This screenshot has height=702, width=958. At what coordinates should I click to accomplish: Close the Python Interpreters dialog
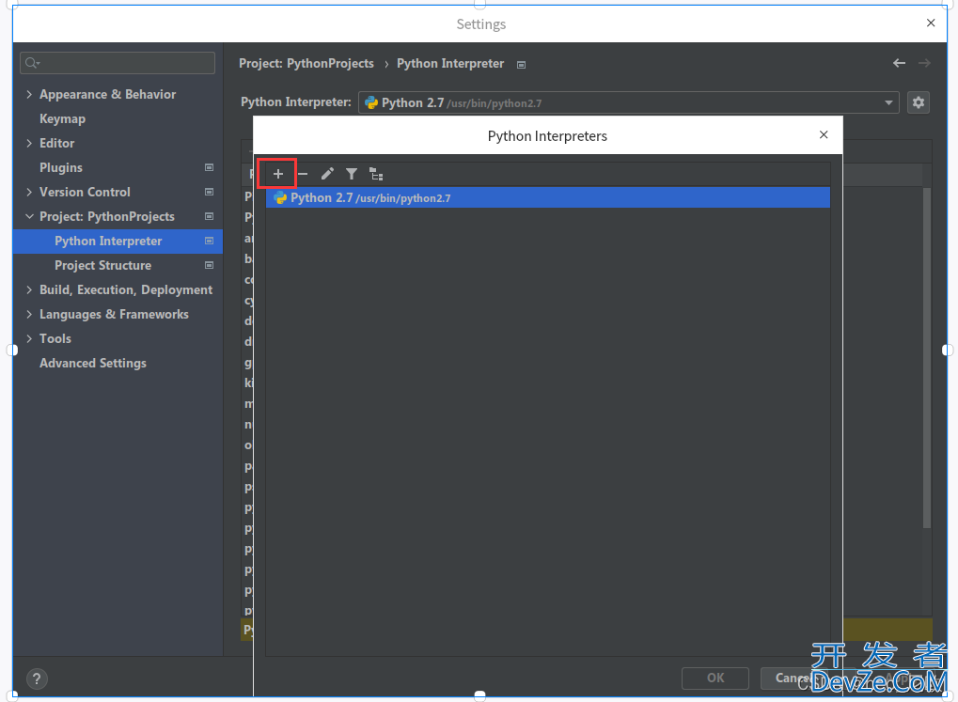pos(824,134)
